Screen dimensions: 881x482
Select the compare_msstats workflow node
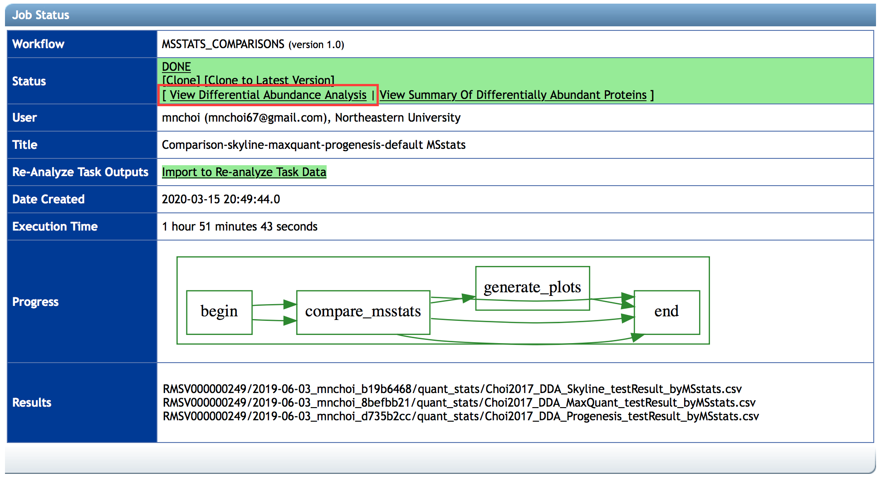pyautogui.click(x=363, y=312)
